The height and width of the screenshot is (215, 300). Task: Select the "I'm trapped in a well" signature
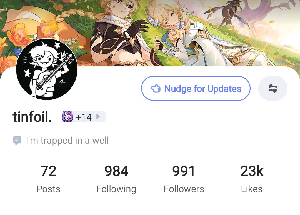67,141
